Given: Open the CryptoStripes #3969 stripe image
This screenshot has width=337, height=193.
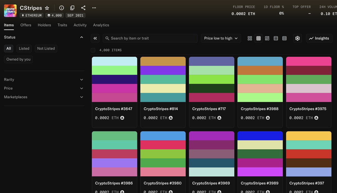Looking at the screenshot, I should click(212, 154).
